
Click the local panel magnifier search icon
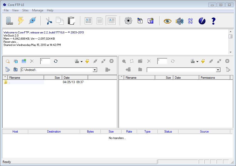8,61
